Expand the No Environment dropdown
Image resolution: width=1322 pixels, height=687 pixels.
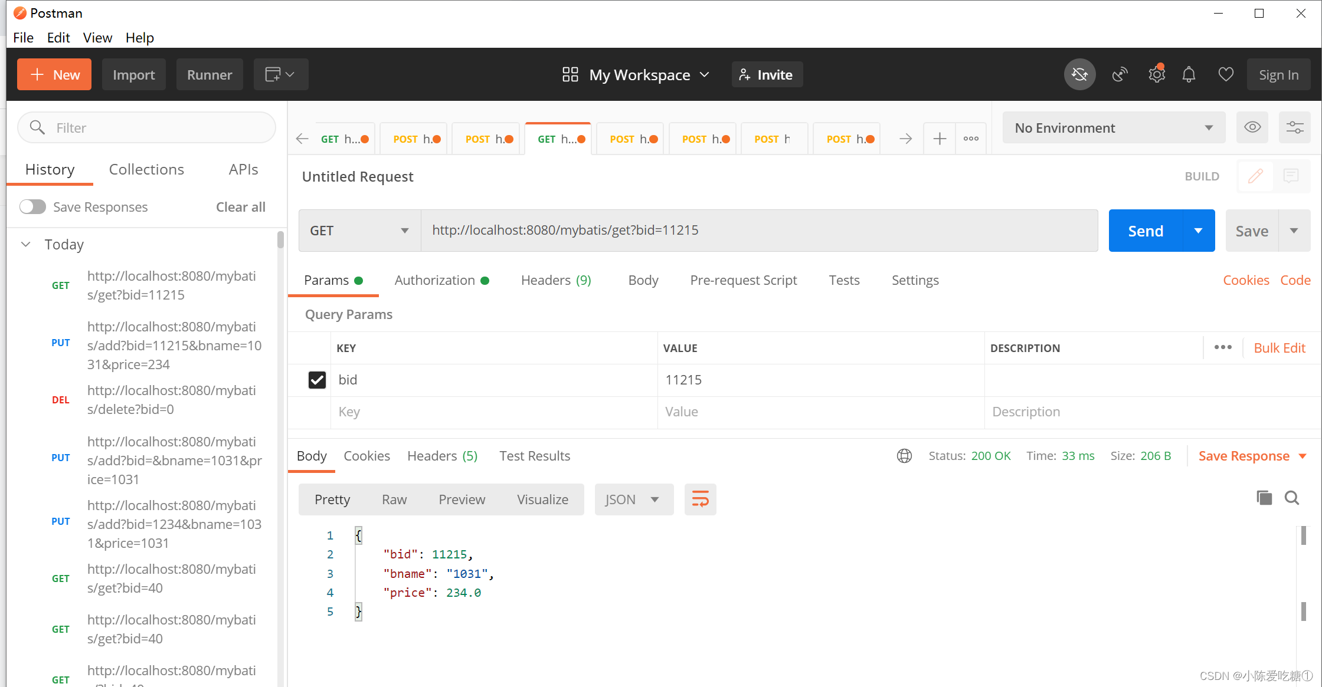tap(1114, 128)
